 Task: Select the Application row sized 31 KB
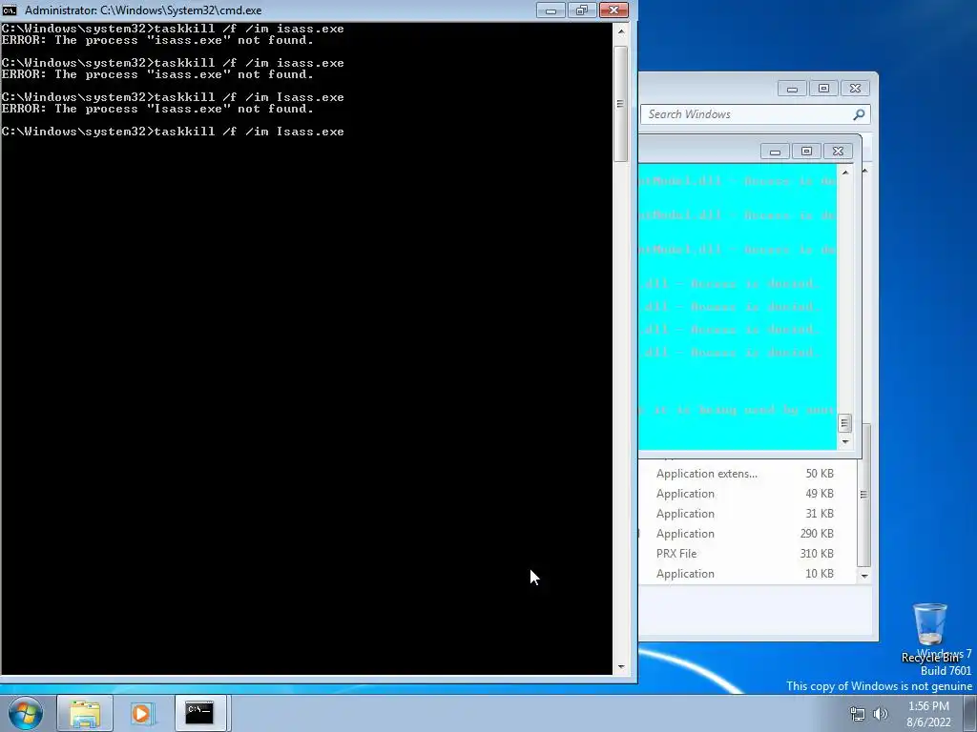pos(744,514)
